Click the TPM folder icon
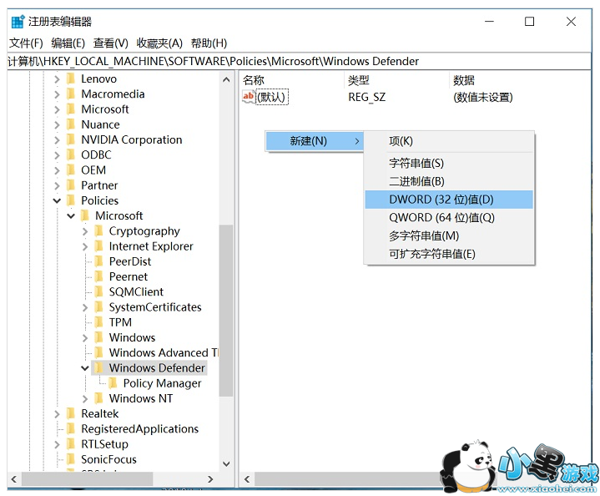 coord(98,322)
